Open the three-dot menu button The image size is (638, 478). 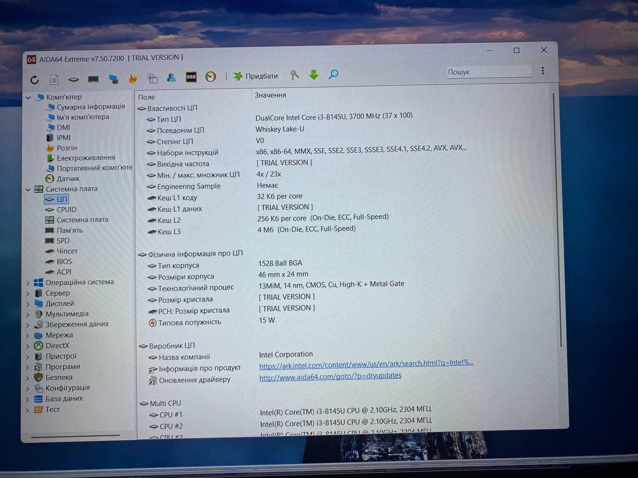[x=543, y=71]
